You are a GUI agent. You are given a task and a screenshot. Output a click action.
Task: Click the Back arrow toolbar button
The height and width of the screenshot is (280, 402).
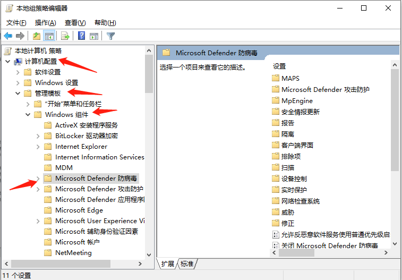pos(8,36)
